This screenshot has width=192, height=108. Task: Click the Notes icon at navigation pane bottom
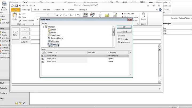click(x=17, y=103)
